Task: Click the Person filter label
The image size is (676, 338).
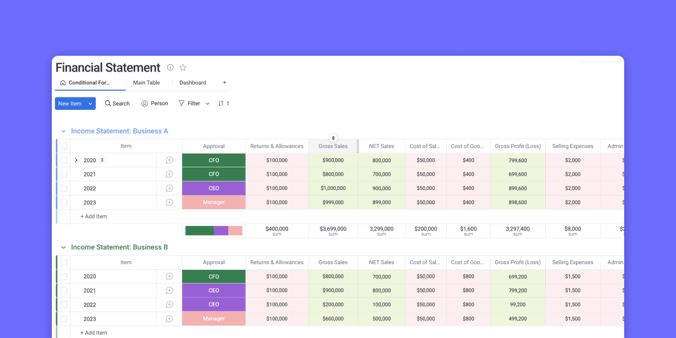Action: click(159, 104)
